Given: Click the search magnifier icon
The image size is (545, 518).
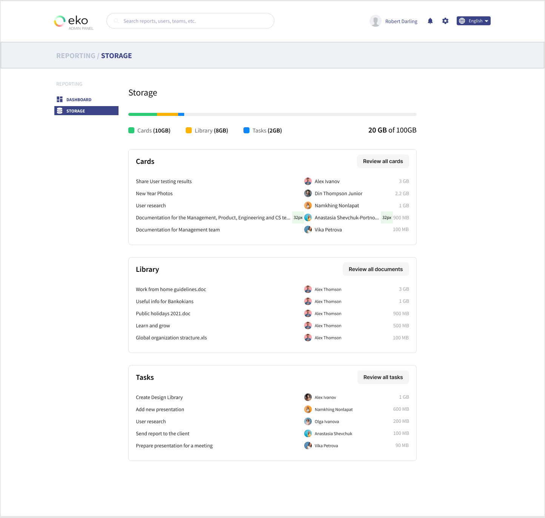Looking at the screenshot, I should 116,21.
